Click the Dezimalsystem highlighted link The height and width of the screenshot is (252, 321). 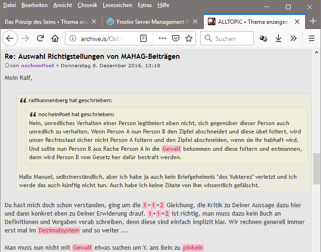point(59,231)
